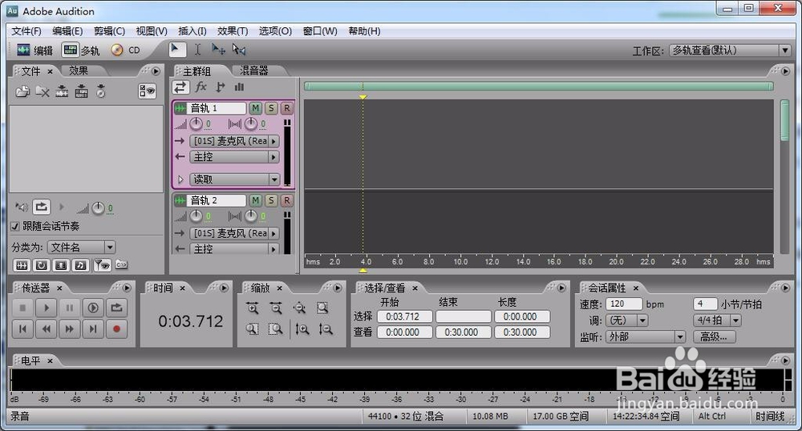Switch to Multitrack (多轨) view
The height and width of the screenshot is (431, 802).
pyautogui.click(x=81, y=50)
